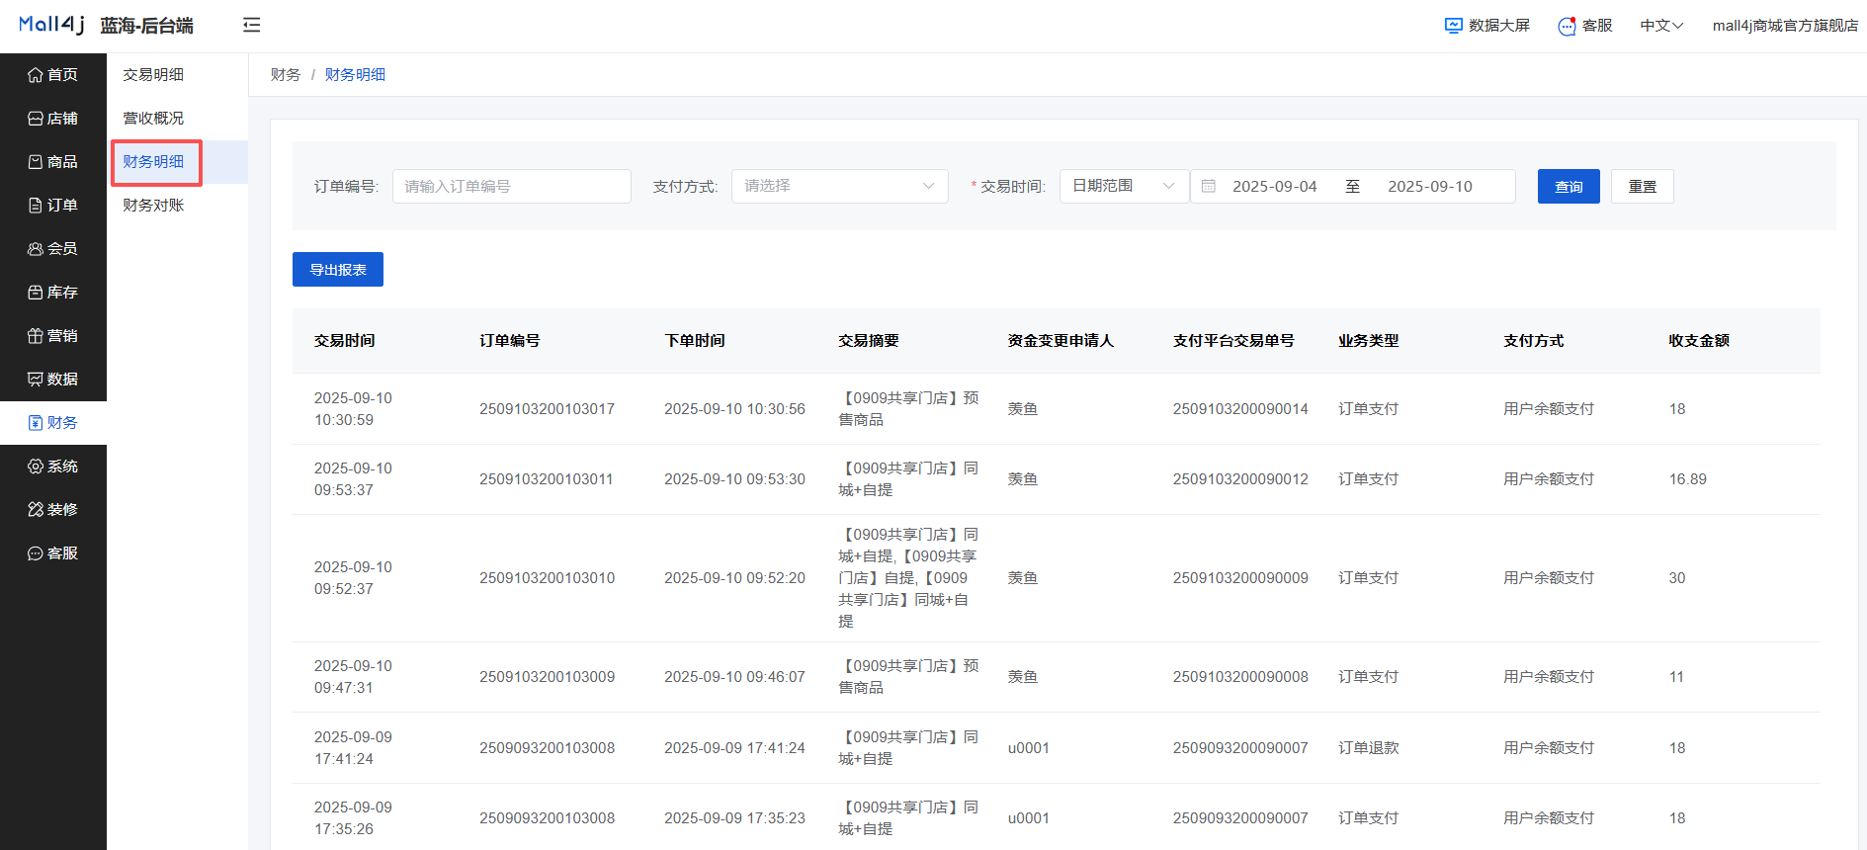Click the 客服 headset icon in header
Viewport: 1867px width, 850px height.
(x=1567, y=26)
